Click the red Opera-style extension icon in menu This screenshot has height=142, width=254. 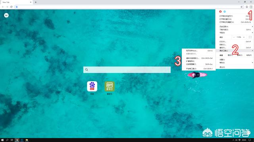pos(220,11)
